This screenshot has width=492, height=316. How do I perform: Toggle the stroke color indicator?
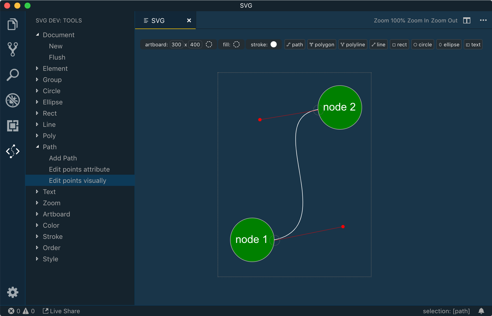274,44
